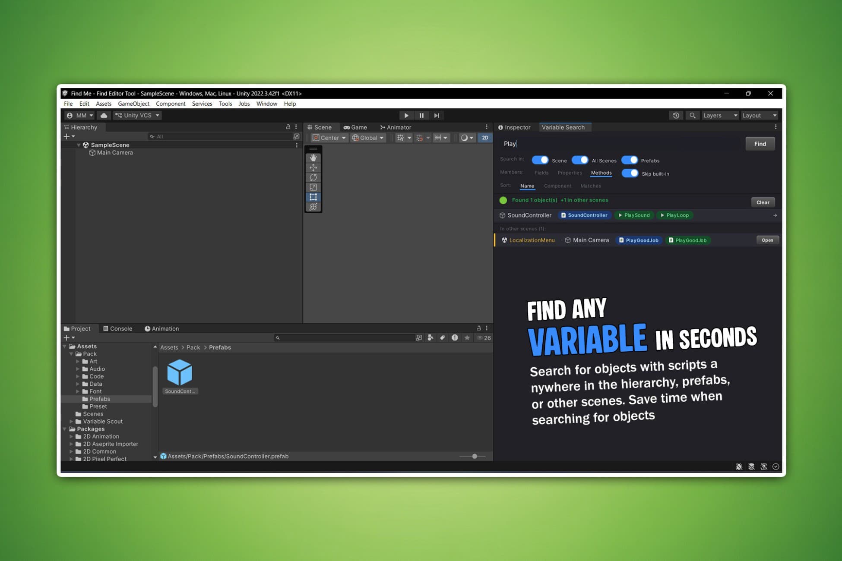This screenshot has height=561, width=842.
Task: Collapse the Packages tree
Action: point(65,429)
